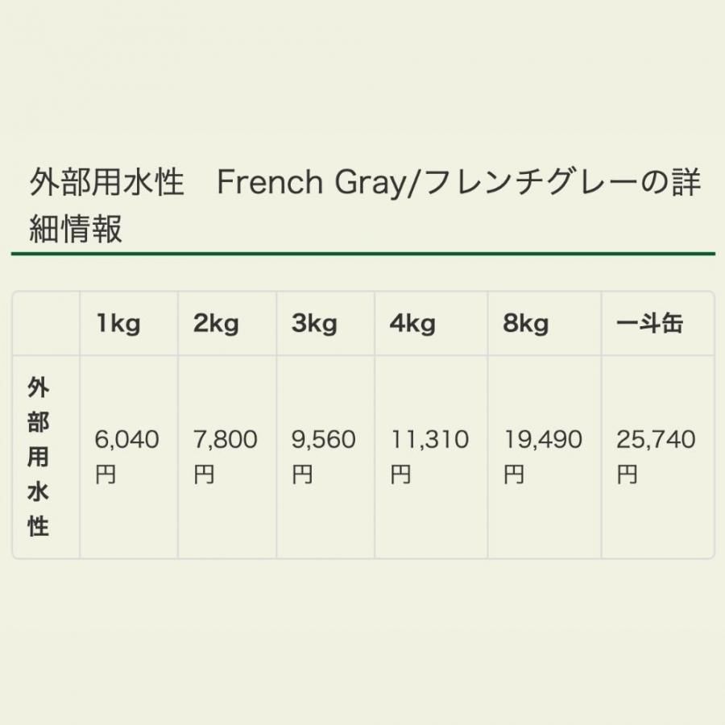Click the 9,560 price for 3kg
The height and width of the screenshot is (725, 725).
[323, 440]
